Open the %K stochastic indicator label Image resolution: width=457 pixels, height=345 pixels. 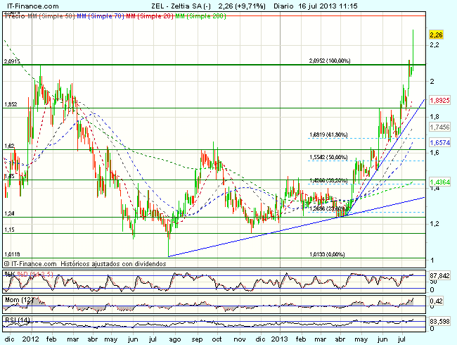[x=10, y=273]
